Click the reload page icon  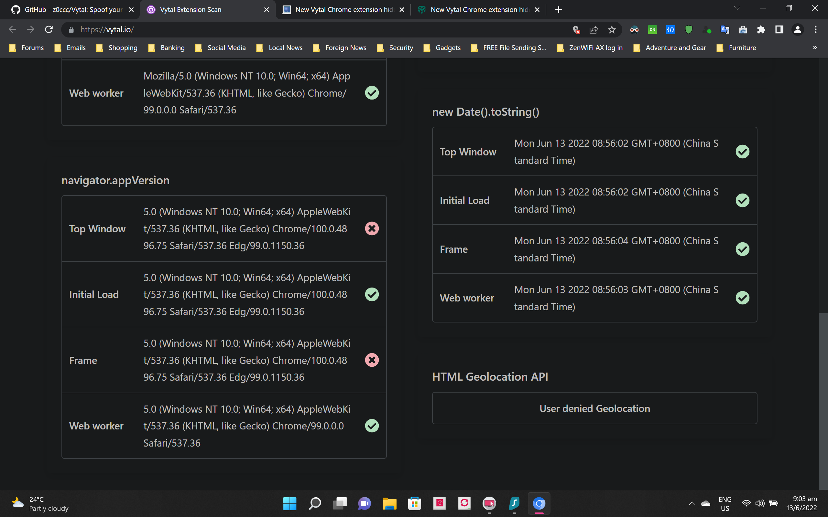coord(49,30)
